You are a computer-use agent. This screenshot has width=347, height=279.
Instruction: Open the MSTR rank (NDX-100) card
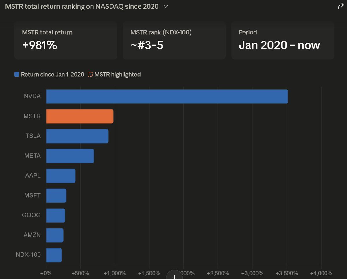(x=174, y=40)
